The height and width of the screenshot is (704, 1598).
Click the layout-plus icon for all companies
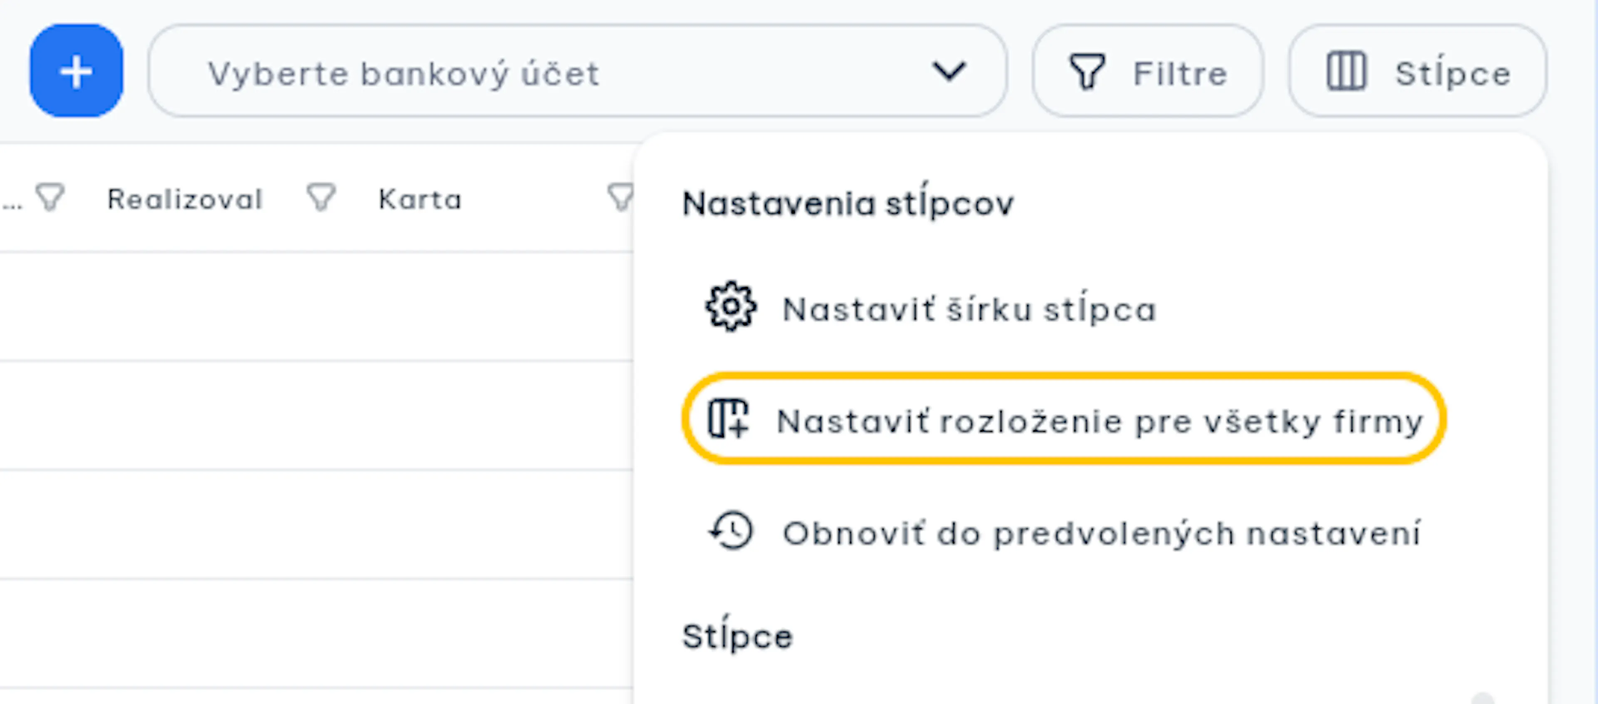point(728,420)
